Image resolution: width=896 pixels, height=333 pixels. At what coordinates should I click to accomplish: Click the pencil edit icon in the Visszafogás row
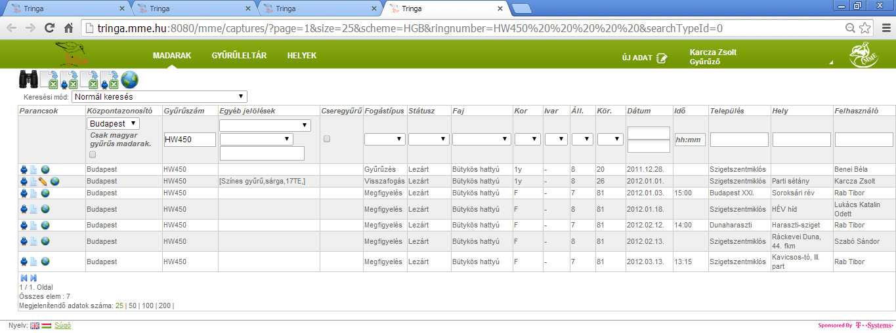click(x=43, y=181)
